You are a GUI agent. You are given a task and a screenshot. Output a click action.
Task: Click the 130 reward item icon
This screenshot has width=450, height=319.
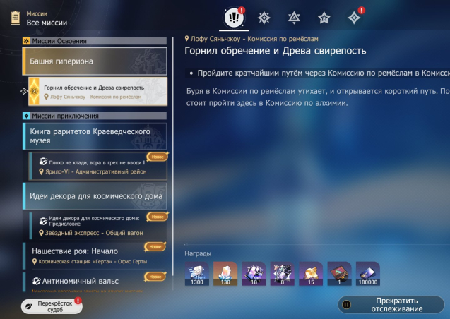(226, 274)
